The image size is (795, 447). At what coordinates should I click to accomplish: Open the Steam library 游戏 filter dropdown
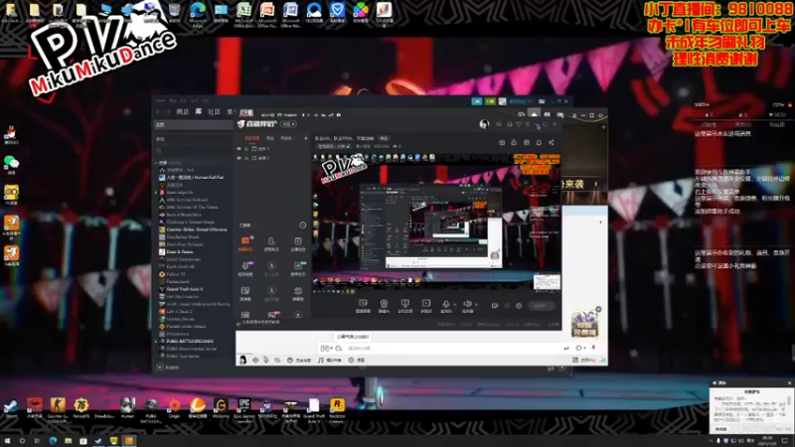coord(193,139)
